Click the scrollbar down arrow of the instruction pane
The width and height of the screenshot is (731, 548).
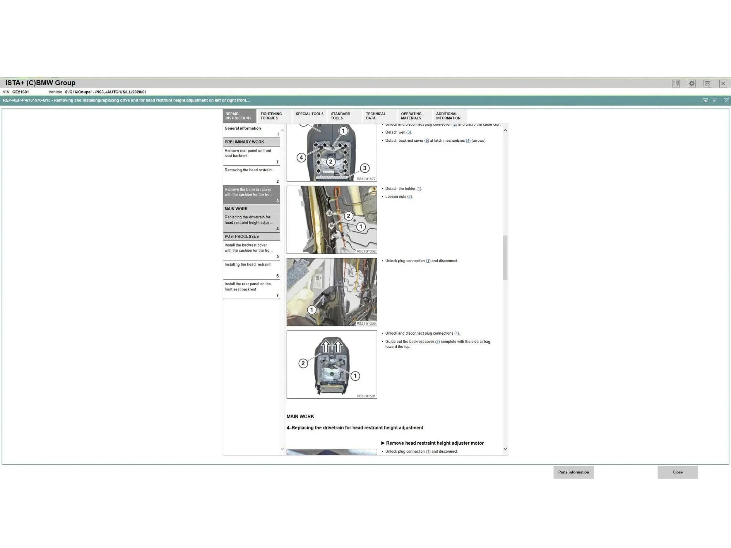[x=505, y=448]
